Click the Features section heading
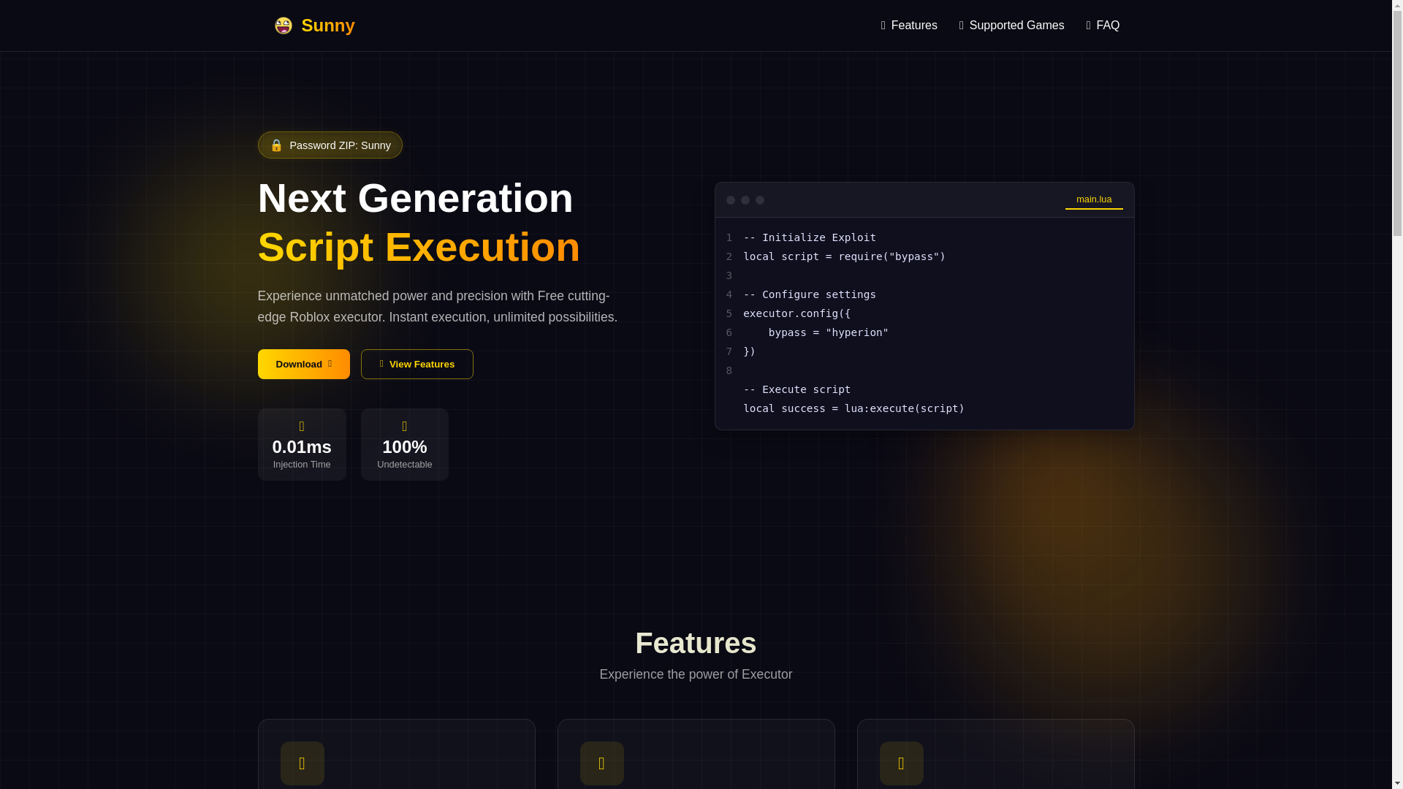This screenshot has height=789, width=1403. tap(696, 643)
